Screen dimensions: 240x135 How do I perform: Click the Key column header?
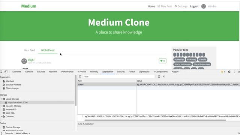point(107,81)
